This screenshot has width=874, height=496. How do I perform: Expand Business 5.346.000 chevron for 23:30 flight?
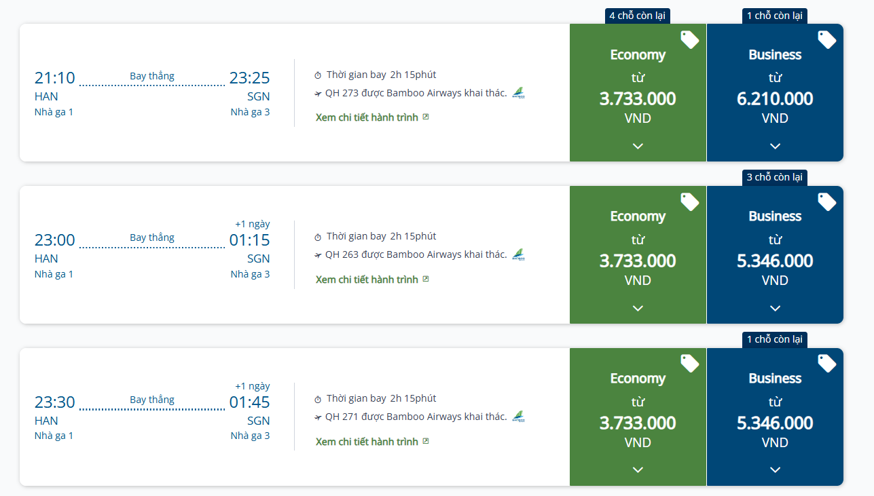(x=775, y=470)
